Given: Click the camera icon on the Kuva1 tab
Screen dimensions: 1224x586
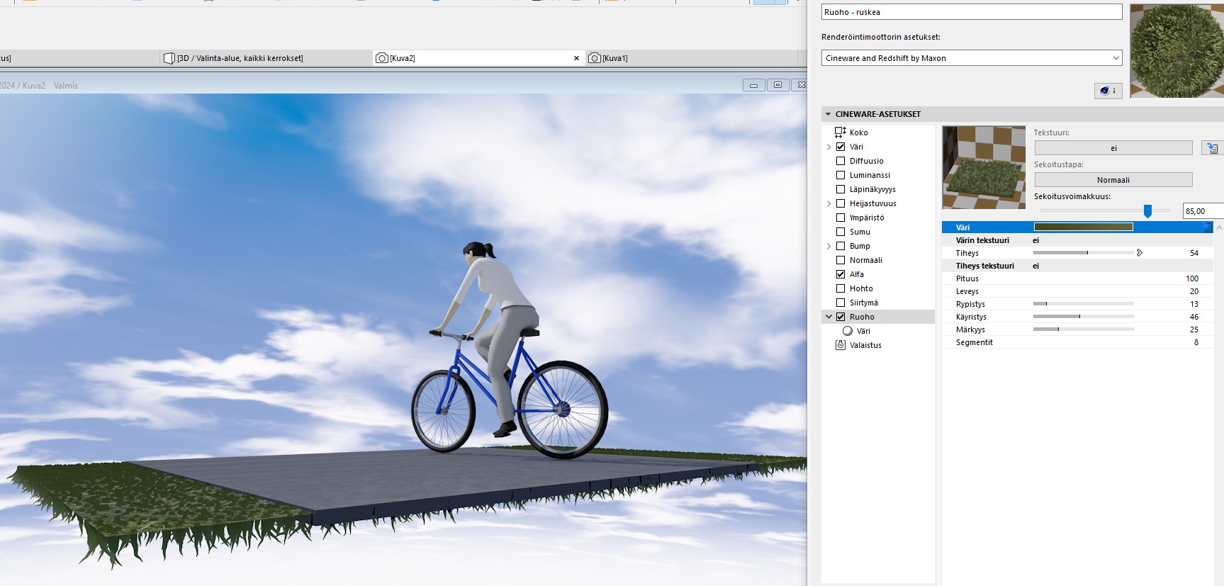Looking at the screenshot, I should 595,58.
